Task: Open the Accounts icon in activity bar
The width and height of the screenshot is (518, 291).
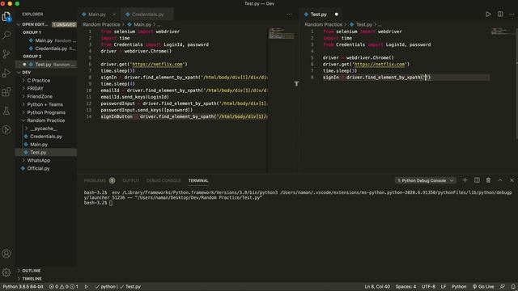Action: click(x=6, y=253)
